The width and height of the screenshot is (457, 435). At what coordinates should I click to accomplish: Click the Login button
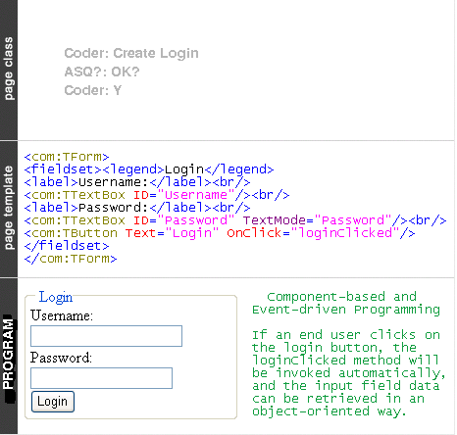53,402
